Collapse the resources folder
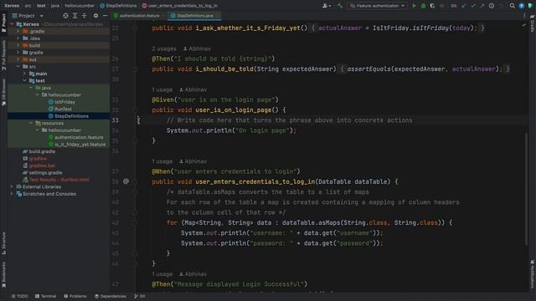Image resolution: width=536 pixels, height=301 pixels. point(31,123)
